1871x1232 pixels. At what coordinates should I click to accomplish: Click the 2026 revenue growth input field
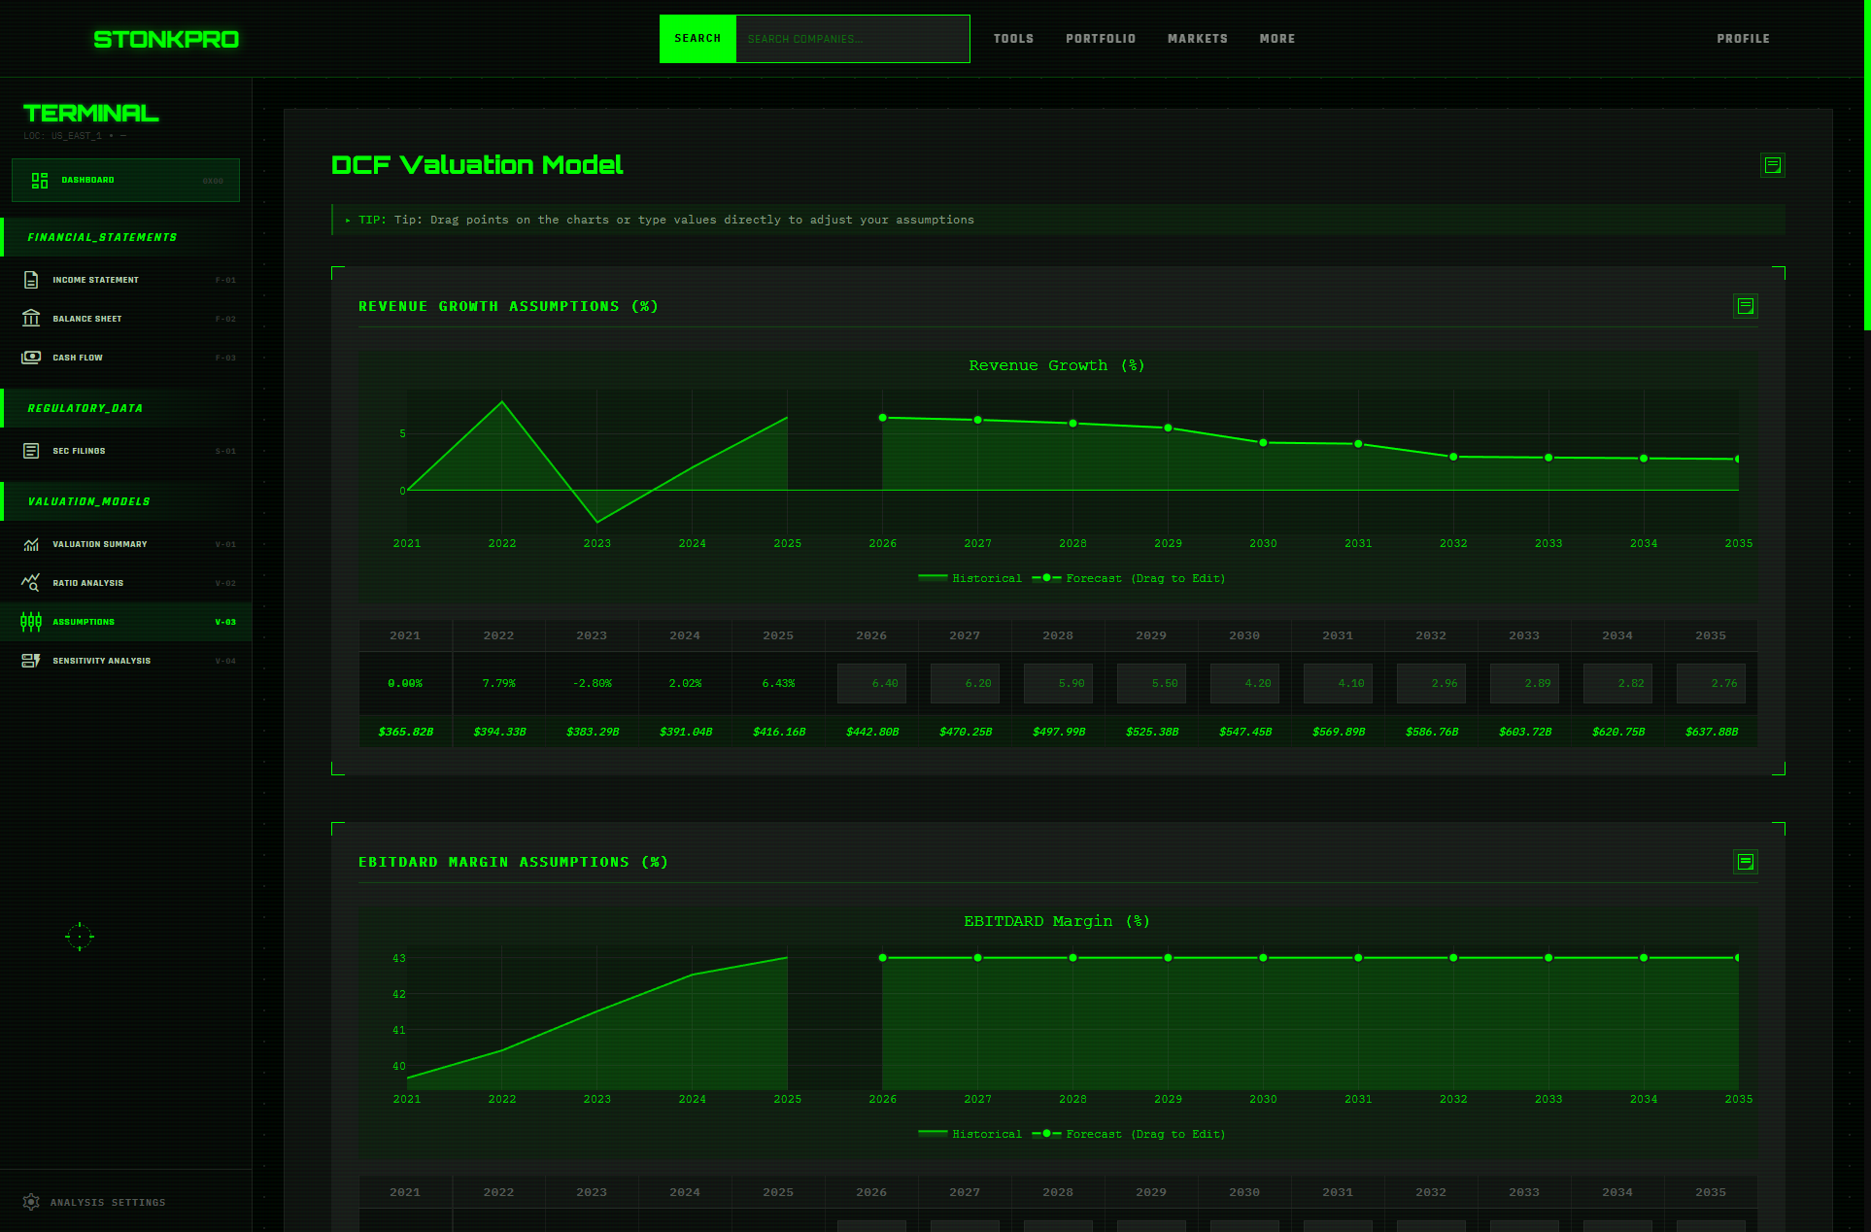[871, 684]
